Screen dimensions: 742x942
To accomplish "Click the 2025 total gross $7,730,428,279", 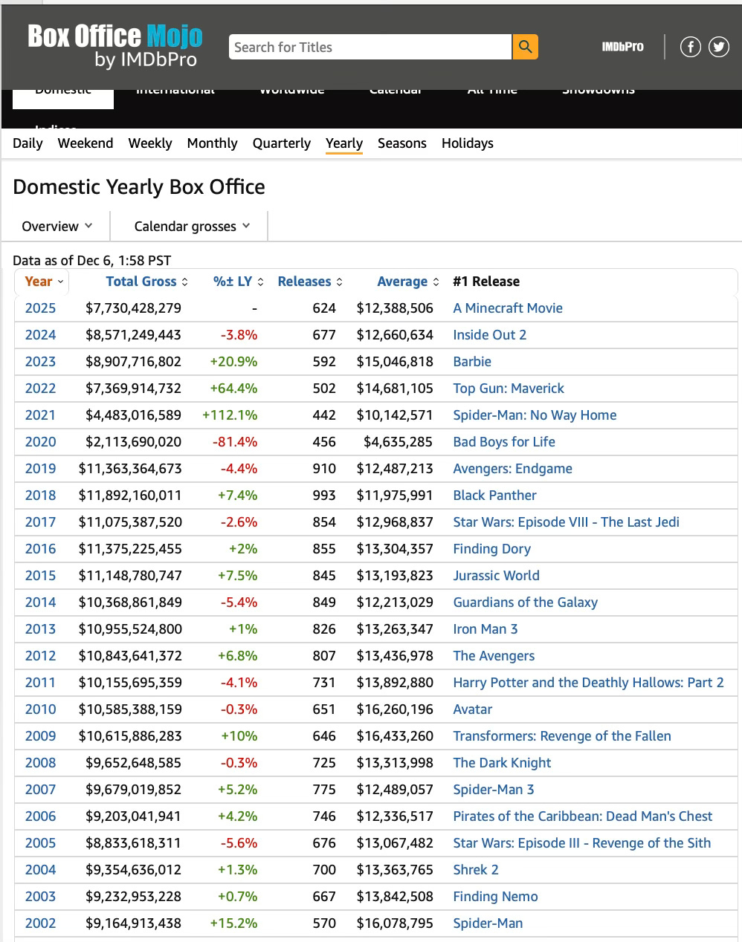I will 133,308.
